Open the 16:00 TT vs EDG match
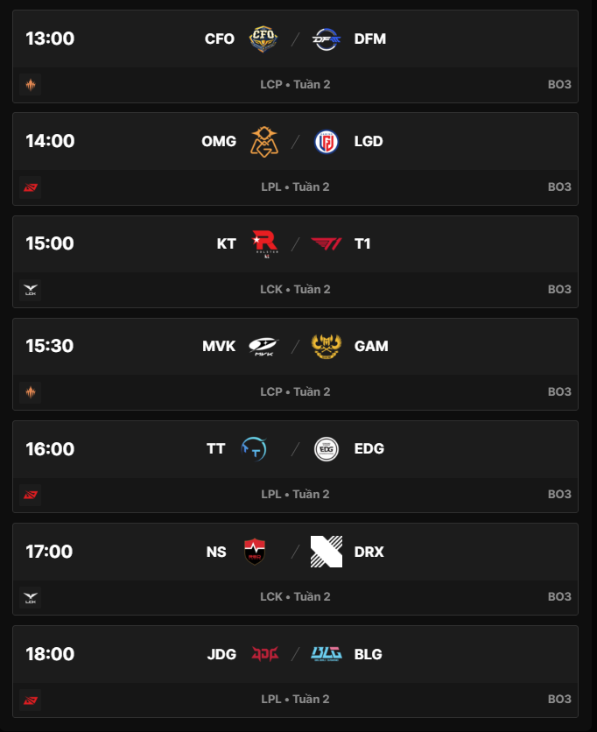 [295, 449]
